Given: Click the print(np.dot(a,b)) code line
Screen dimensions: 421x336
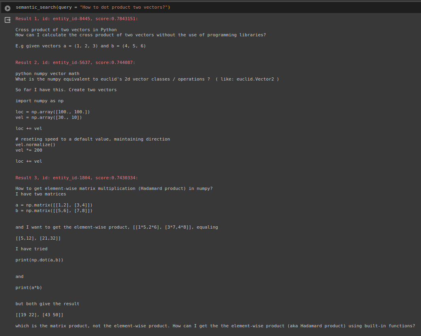Looking at the screenshot, I should point(39,260).
